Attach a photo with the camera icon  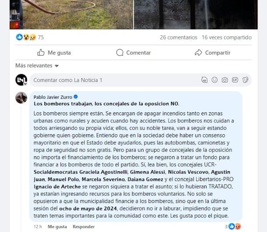[x=225, y=80]
